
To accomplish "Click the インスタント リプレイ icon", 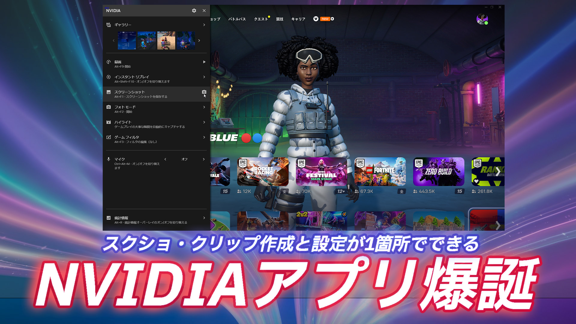I will [x=109, y=77].
